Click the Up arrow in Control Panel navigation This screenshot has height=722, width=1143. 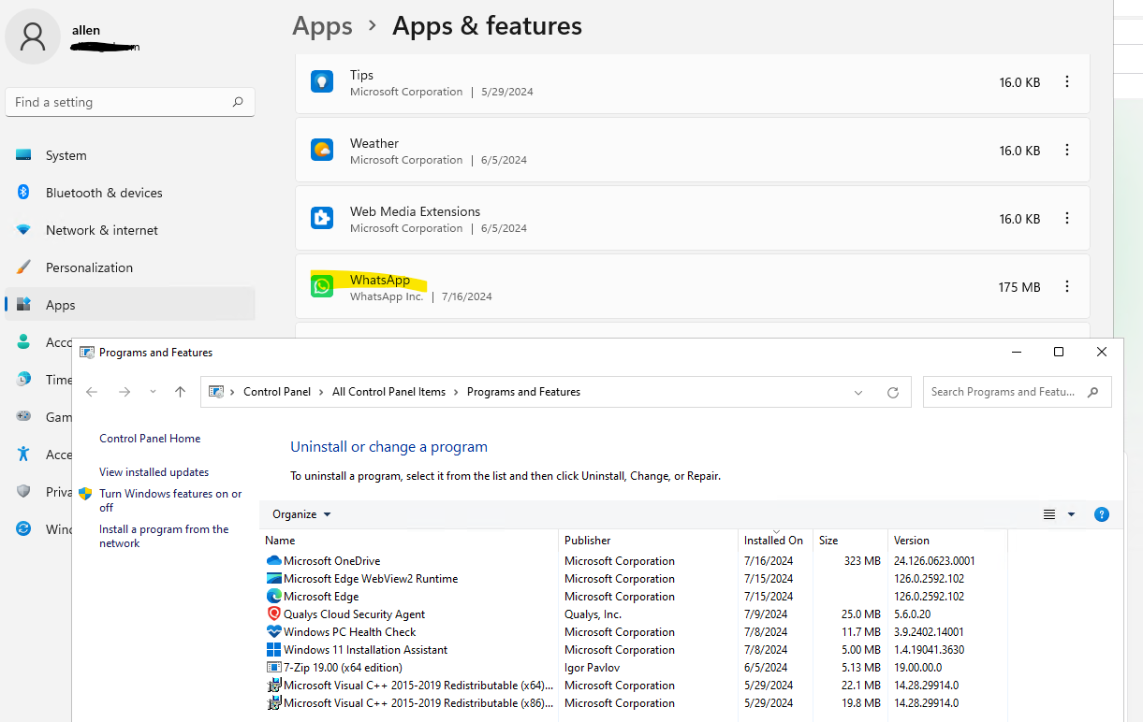click(180, 392)
